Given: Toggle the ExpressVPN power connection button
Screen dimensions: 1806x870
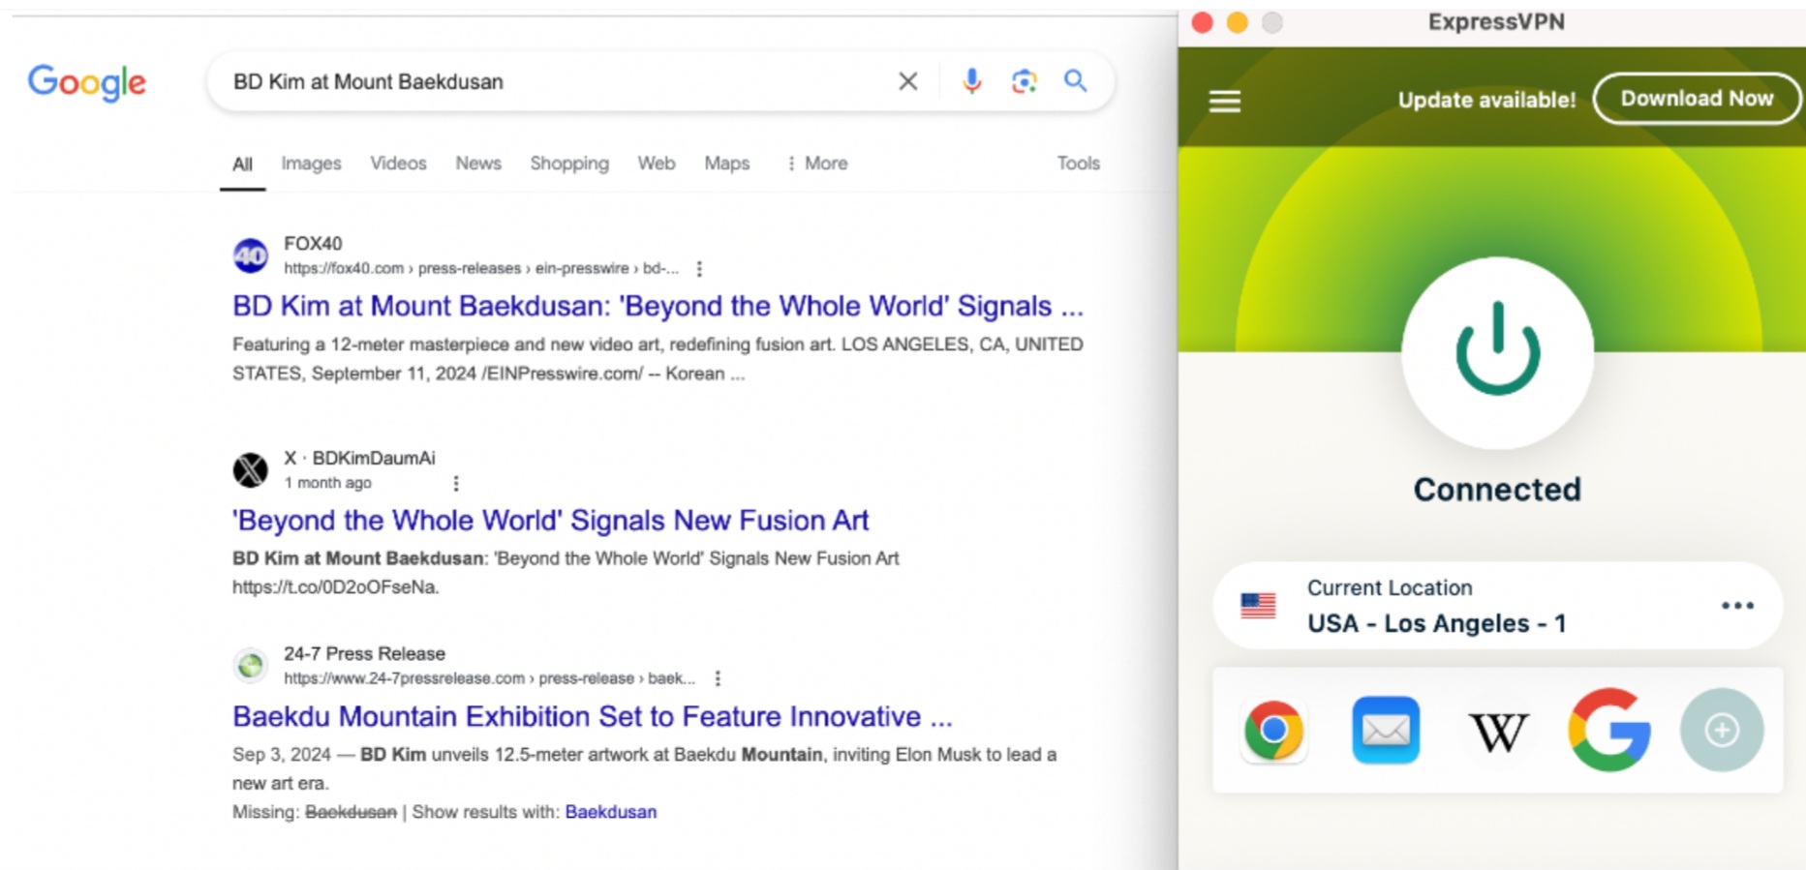Looking at the screenshot, I should click(x=1497, y=351).
